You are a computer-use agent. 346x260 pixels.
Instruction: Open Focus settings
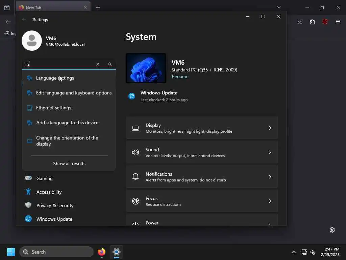tap(202, 201)
